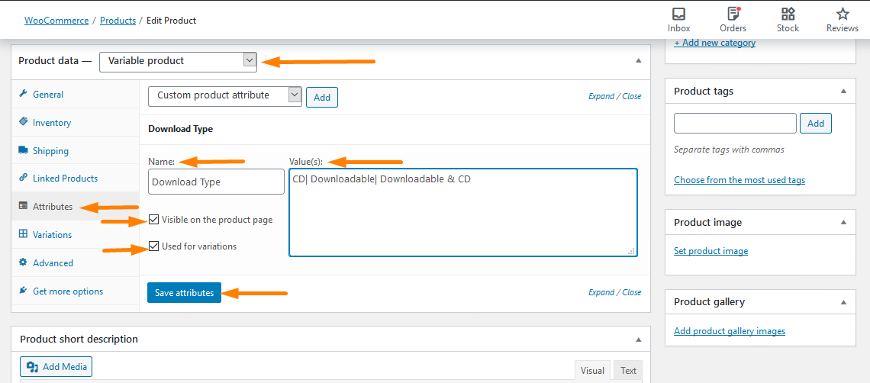Click the Advanced gear icon
The height and width of the screenshot is (383, 870).
[x=24, y=262]
